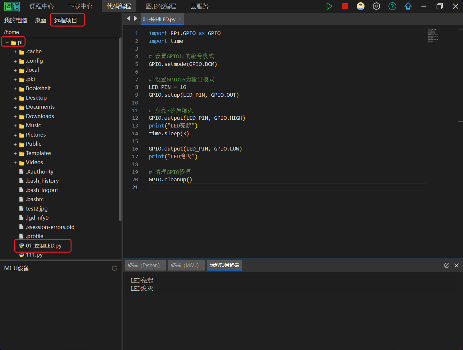The image size is (463, 350).
Task: Click the LED亮起 terminal output line
Action: [142, 280]
